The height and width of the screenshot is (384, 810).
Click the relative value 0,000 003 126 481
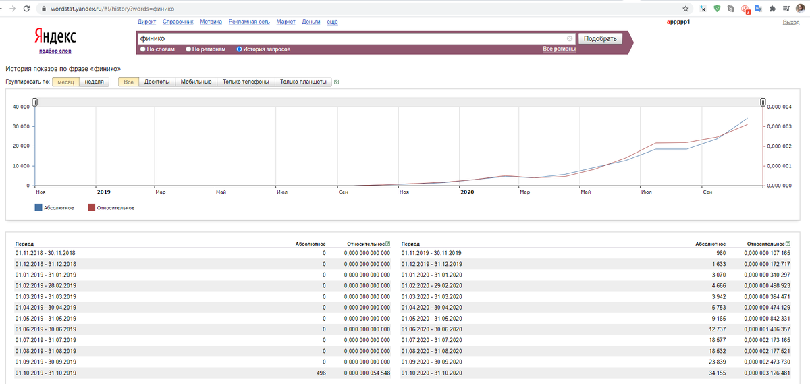[x=767, y=373]
